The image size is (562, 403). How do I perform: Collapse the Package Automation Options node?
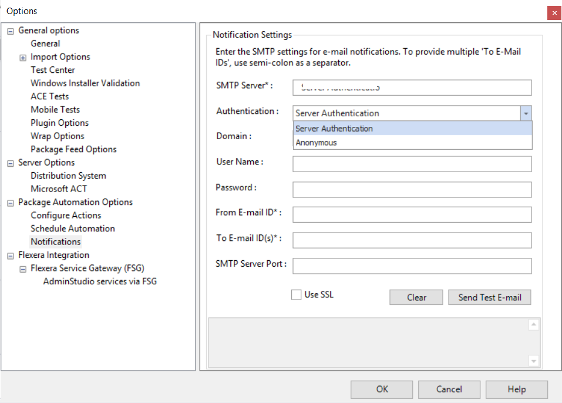11,203
